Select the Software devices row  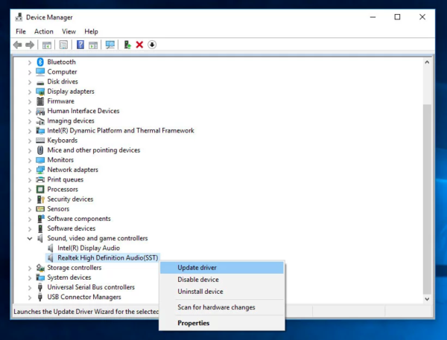[72, 228]
